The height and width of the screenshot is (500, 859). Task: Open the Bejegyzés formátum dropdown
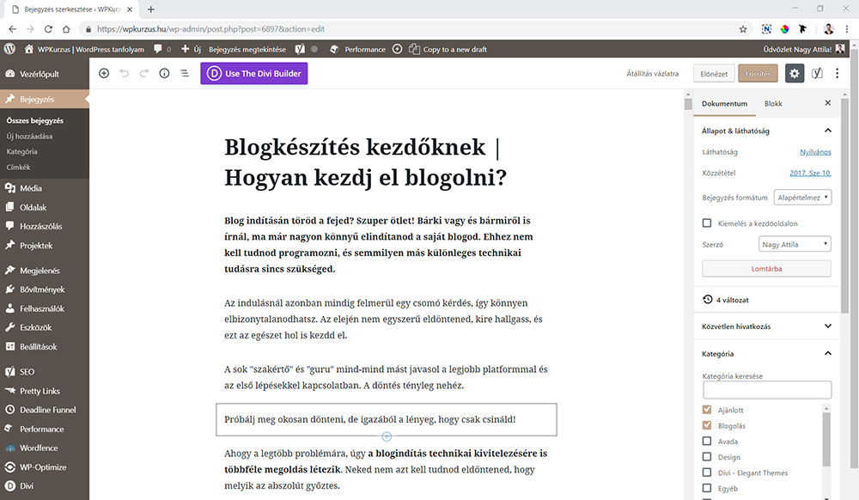coord(803,197)
